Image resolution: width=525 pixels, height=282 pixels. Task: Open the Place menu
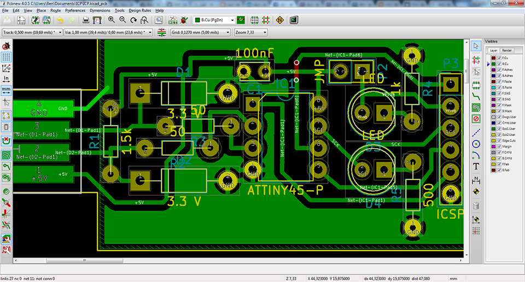(x=41, y=10)
